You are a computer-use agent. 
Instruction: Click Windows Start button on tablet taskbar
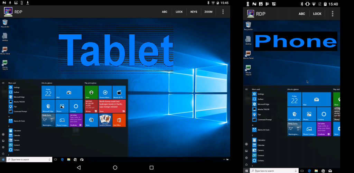point(3,160)
